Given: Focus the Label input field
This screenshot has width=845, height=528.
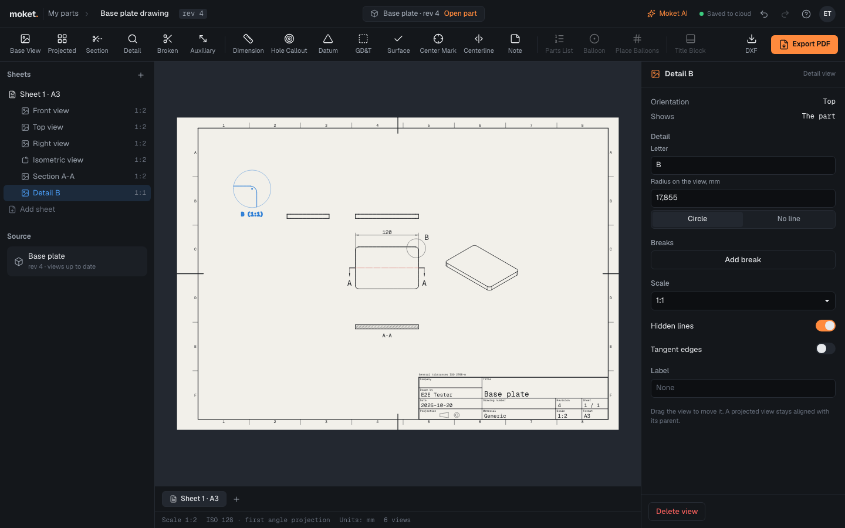Looking at the screenshot, I should click(743, 388).
